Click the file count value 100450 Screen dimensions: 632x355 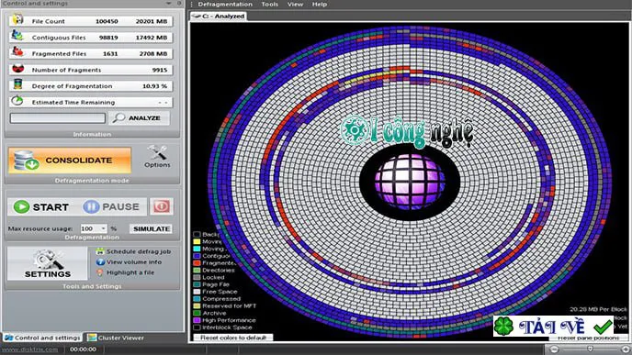pyautogui.click(x=107, y=21)
